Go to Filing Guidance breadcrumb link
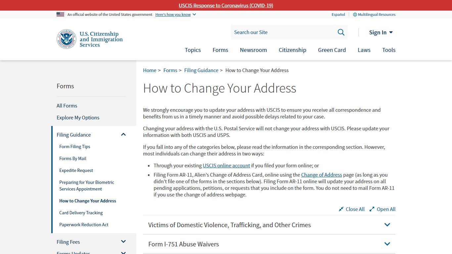 (x=201, y=70)
